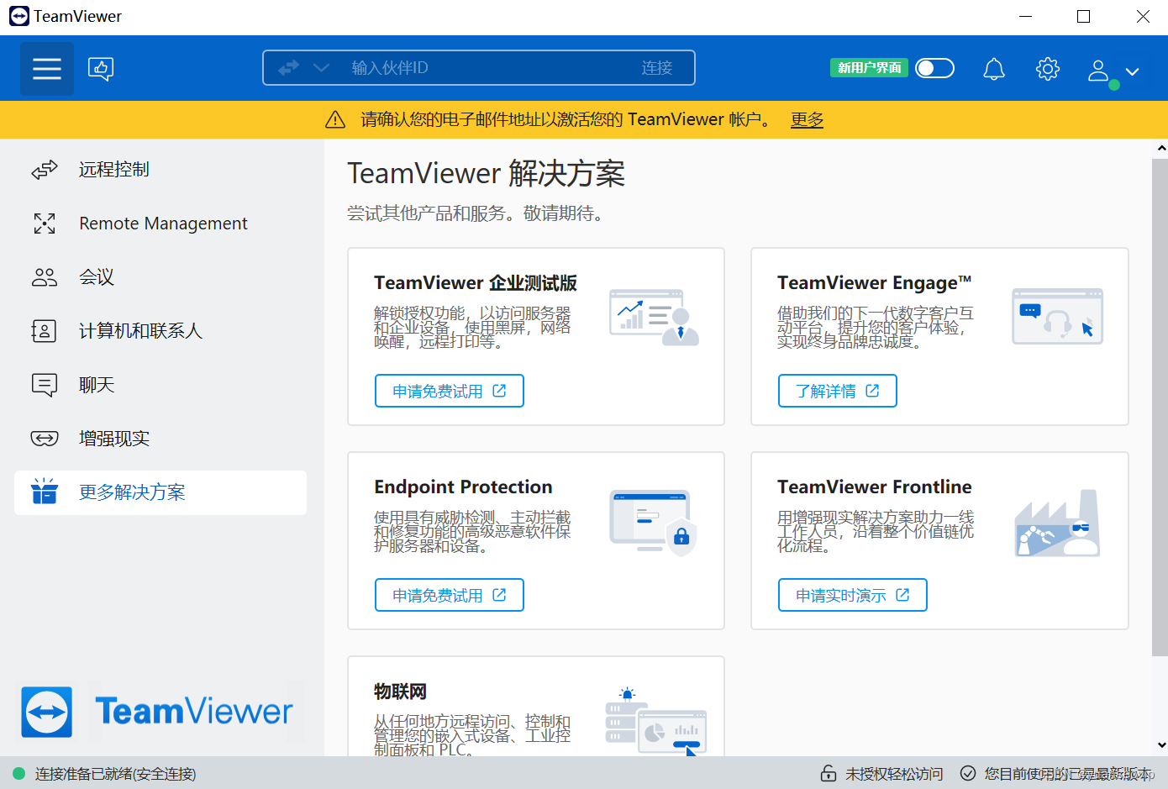Click the user account profile icon
This screenshot has width=1168, height=789.
[x=1098, y=71]
